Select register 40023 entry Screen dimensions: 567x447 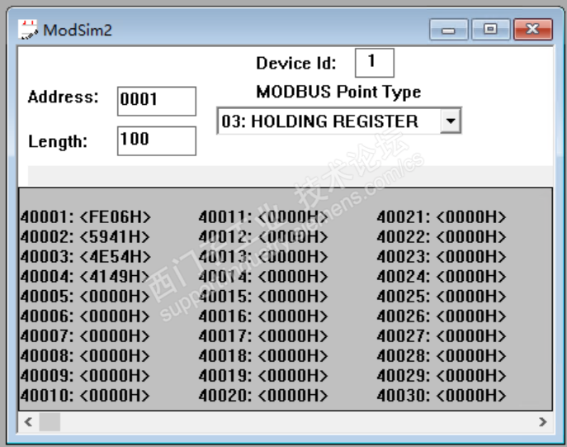442,257
